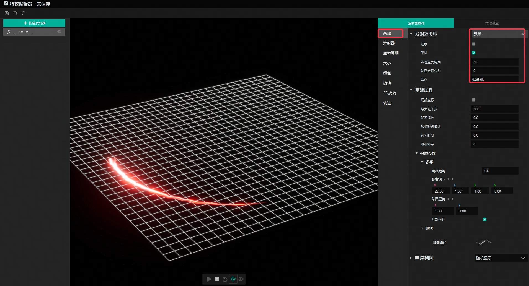This screenshot has height=286, width=529.
Task: Click the 新建发射器 button
Action: [x=34, y=23]
